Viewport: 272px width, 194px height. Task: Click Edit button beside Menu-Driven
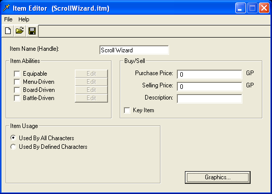[x=91, y=82]
